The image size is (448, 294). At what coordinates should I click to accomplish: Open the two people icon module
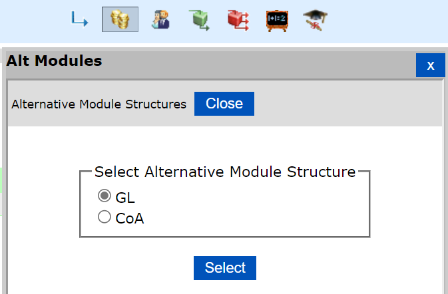160,20
